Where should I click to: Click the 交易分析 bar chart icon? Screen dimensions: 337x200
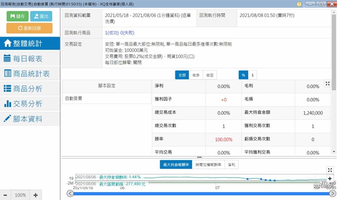point(7,104)
